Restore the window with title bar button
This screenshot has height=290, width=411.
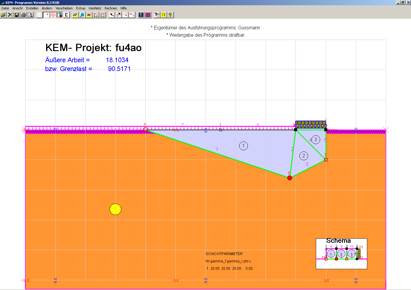[403, 2]
